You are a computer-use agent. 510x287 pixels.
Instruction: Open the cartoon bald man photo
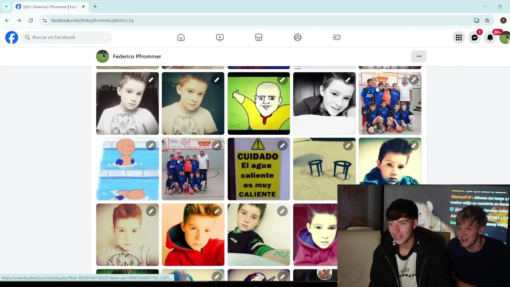[259, 103]
